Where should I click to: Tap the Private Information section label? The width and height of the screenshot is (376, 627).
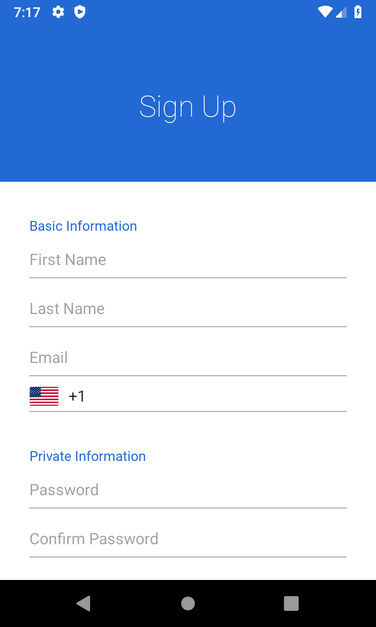(88, 457)
